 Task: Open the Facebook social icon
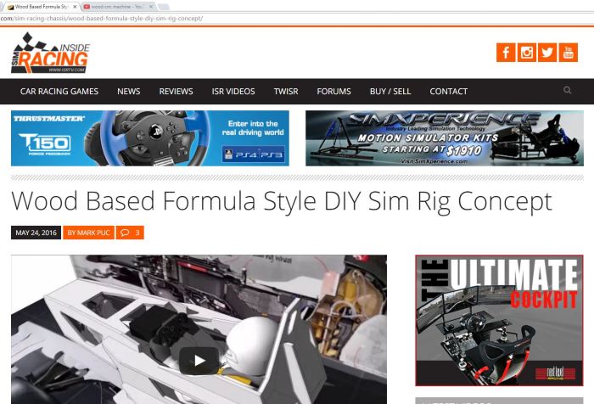point(506,53)
